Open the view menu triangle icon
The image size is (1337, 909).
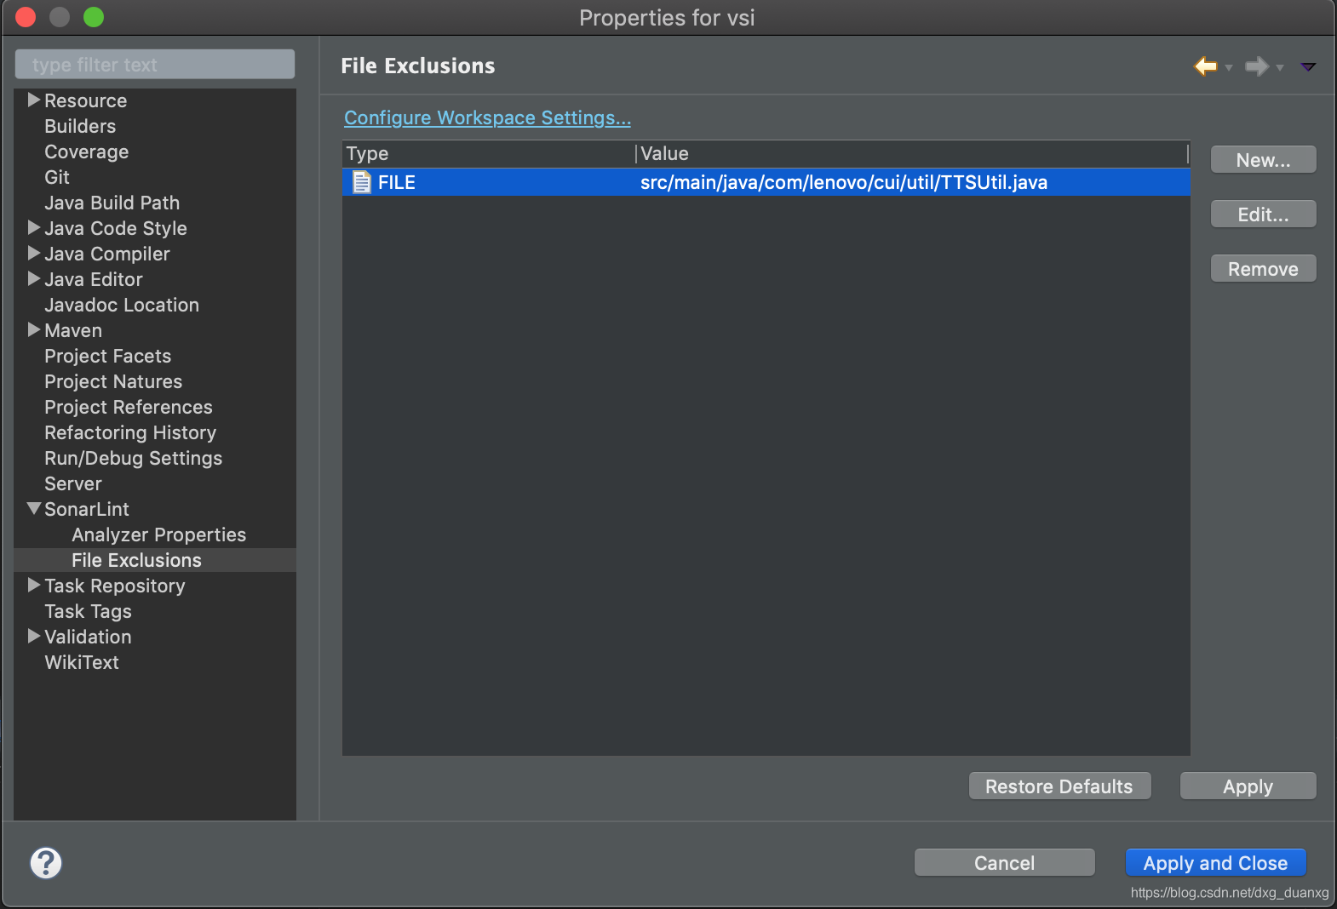[x=1308, y=66]
